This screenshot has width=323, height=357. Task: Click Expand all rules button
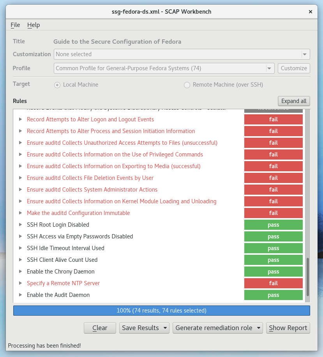[x=294, y=101]
